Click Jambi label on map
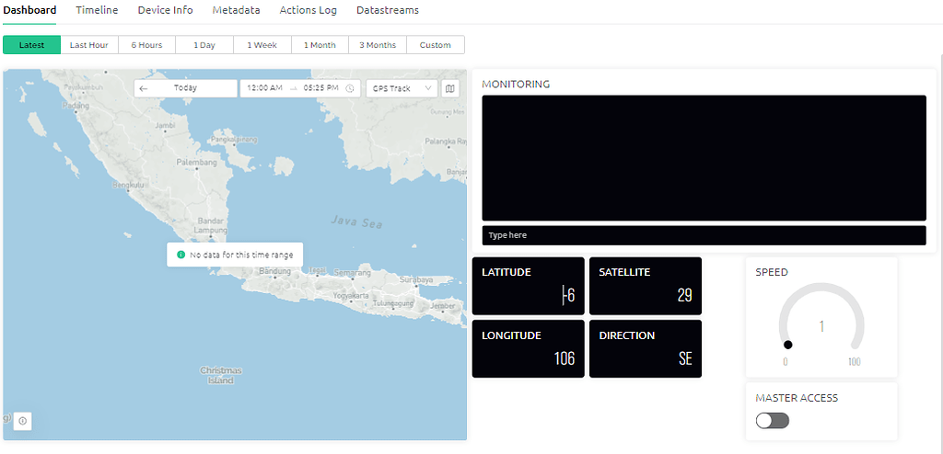The height and width of the screenshot is (454, 943). pos(164,126)
